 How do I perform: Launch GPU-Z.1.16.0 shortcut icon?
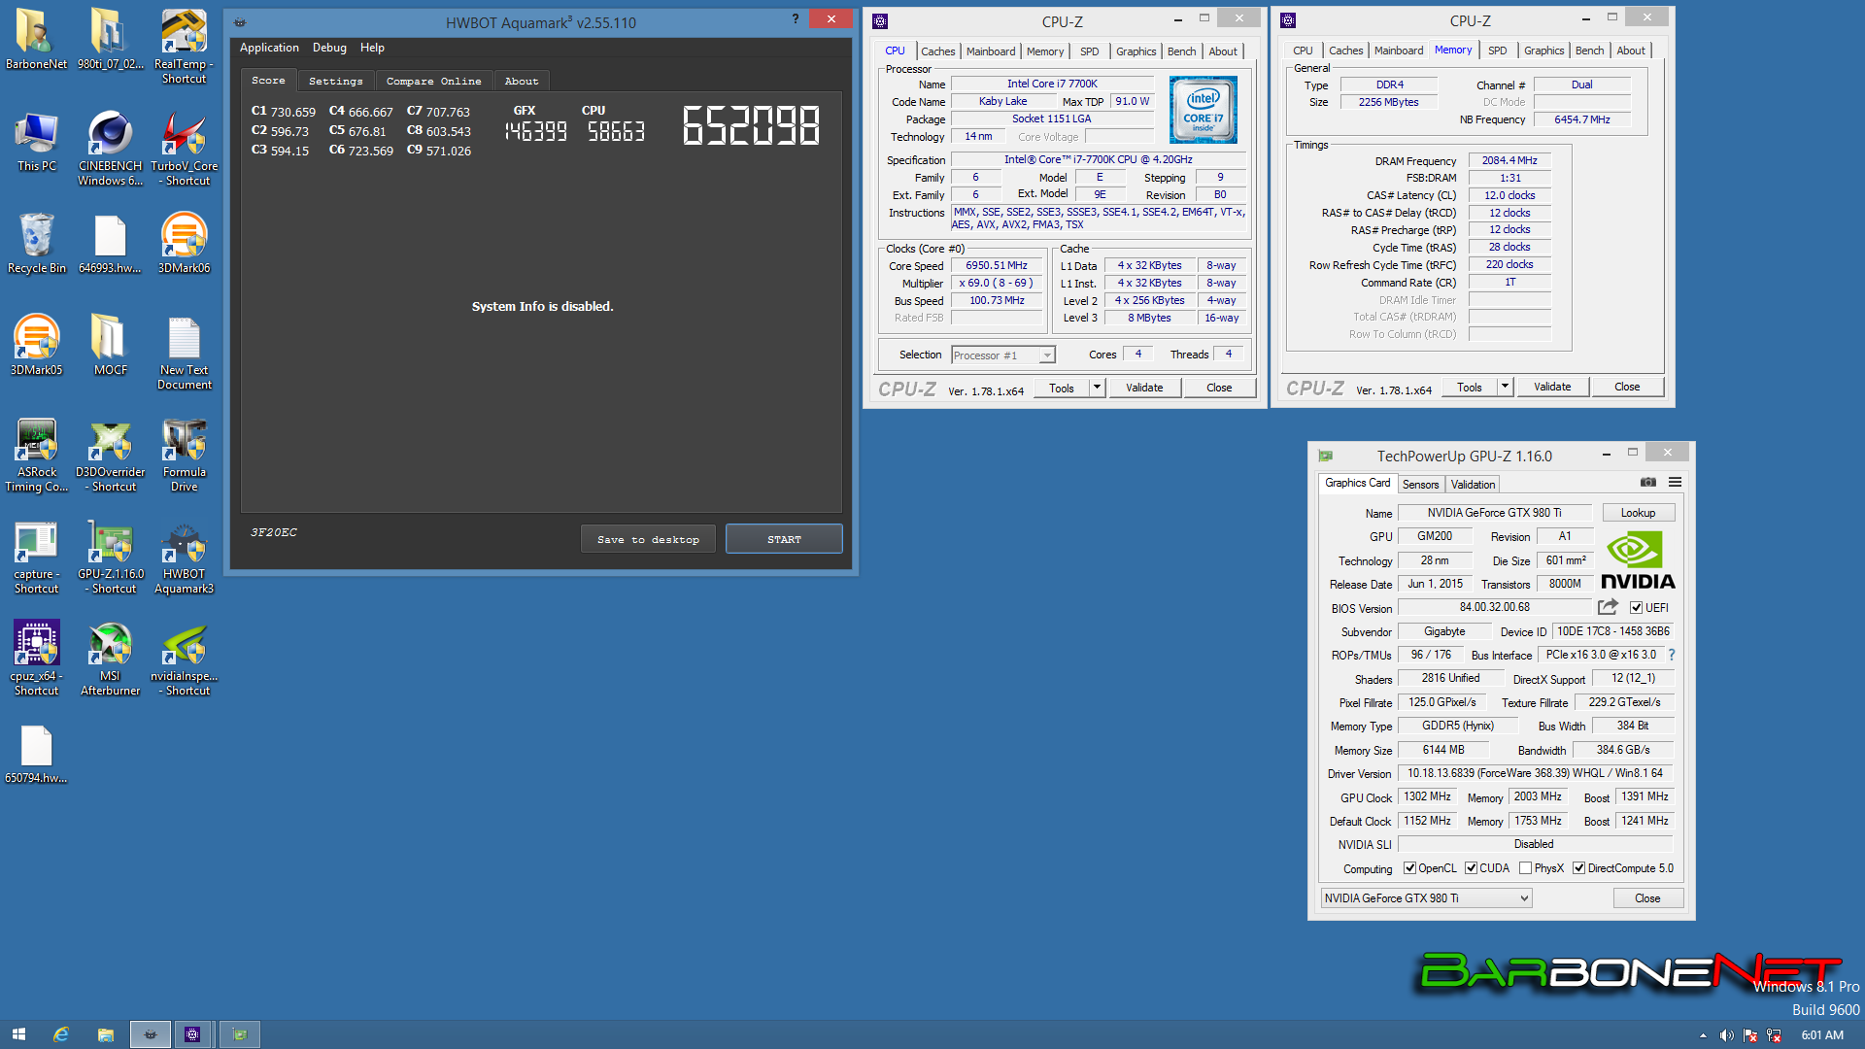tap(110, 557)
